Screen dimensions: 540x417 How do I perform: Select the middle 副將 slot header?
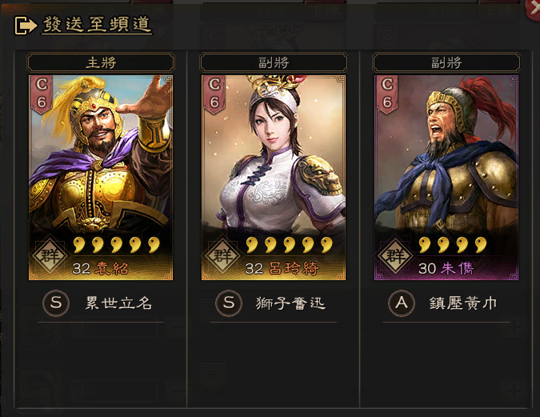coord(274,62)
